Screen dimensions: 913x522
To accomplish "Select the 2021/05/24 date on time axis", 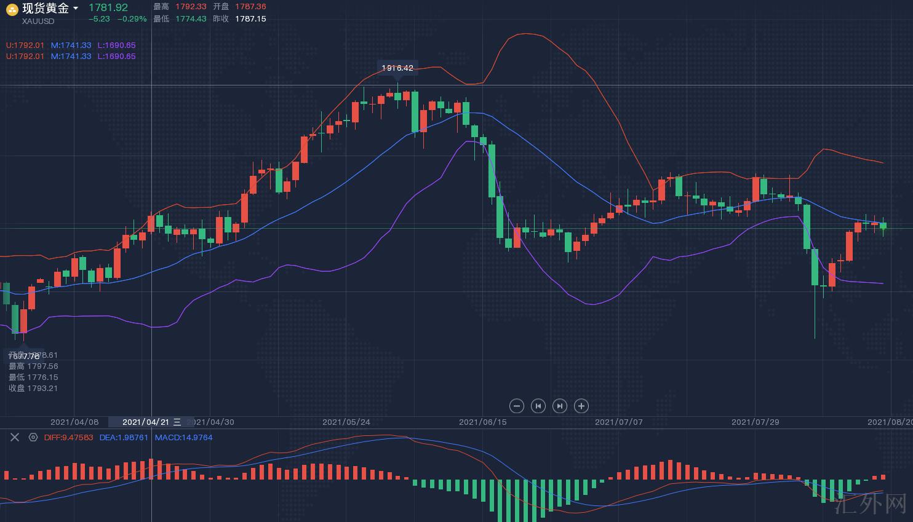I will 346,422.
